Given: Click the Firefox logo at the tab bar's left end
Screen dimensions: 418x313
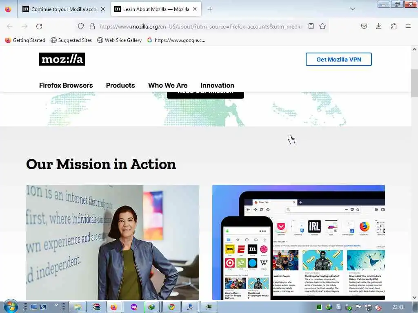Looking at the screenshot, I should (x=8, y=9).
